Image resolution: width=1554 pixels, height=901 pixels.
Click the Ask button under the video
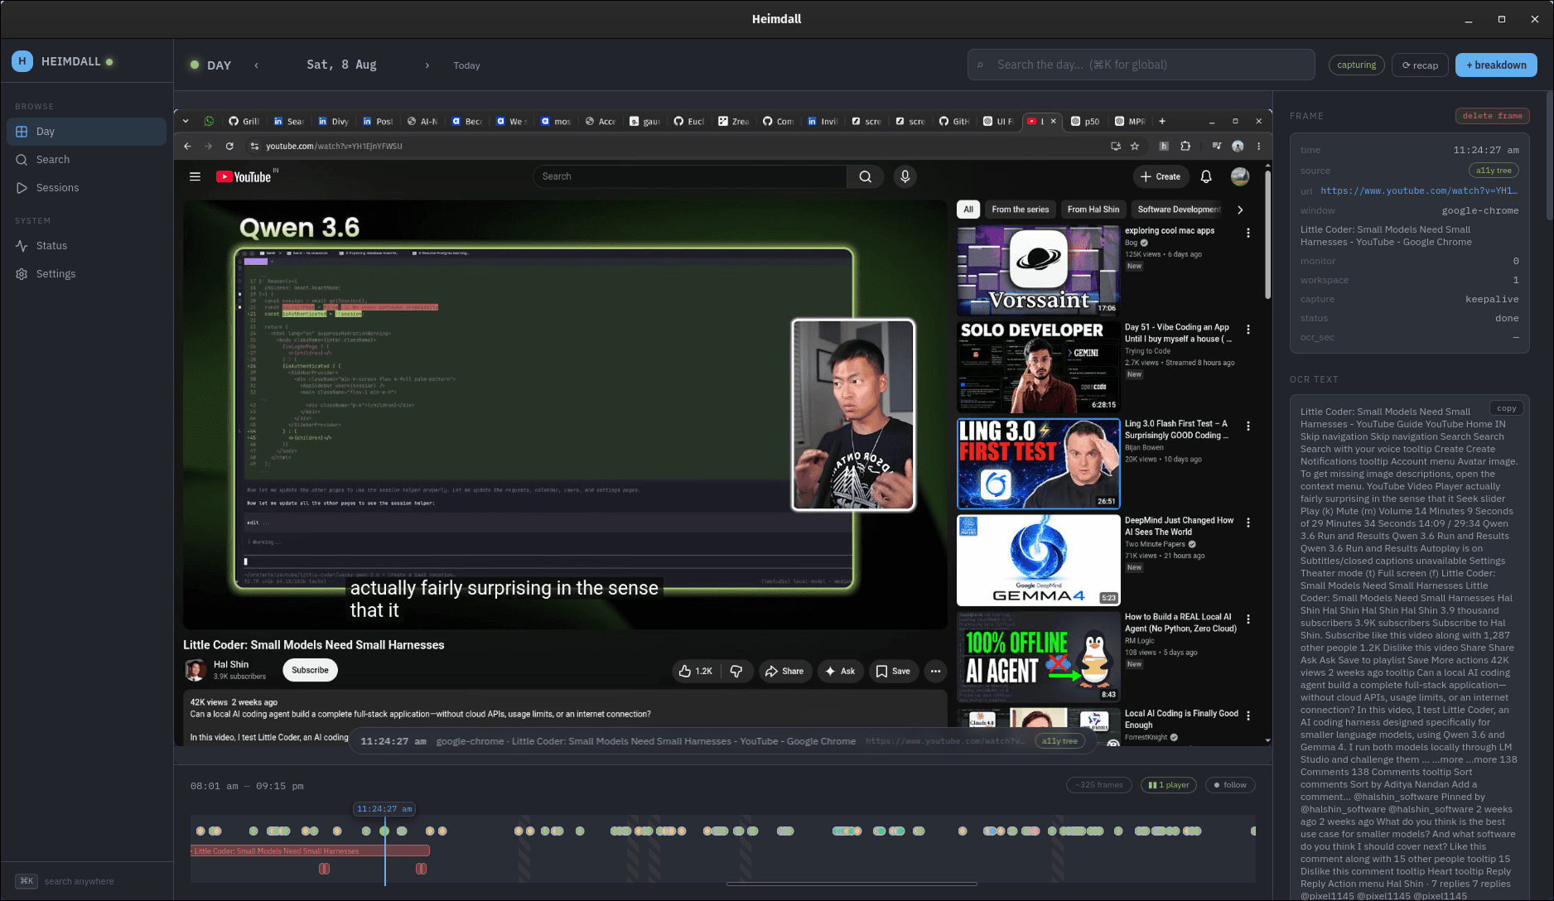coord(840,672)
